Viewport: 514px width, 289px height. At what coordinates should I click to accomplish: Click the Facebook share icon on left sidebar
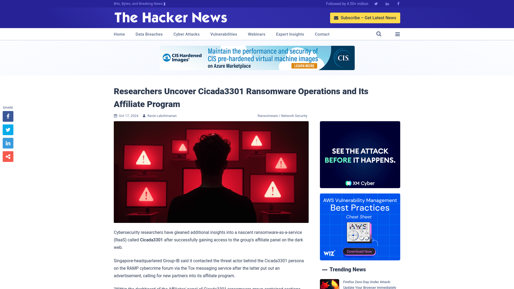pos(8,116)
